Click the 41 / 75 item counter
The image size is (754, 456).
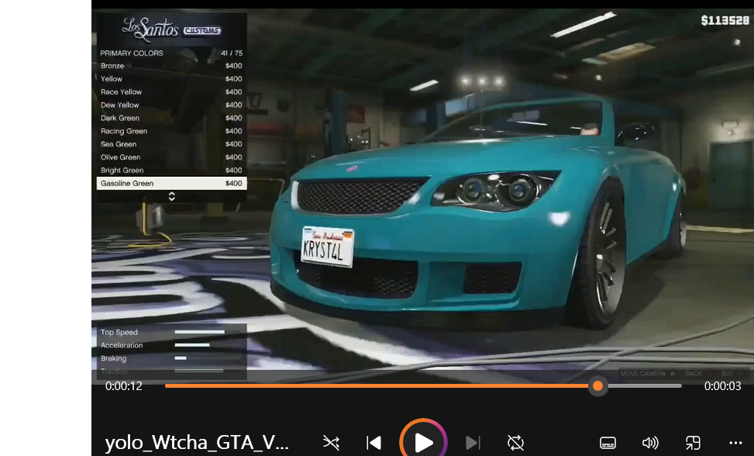[232, 53]
